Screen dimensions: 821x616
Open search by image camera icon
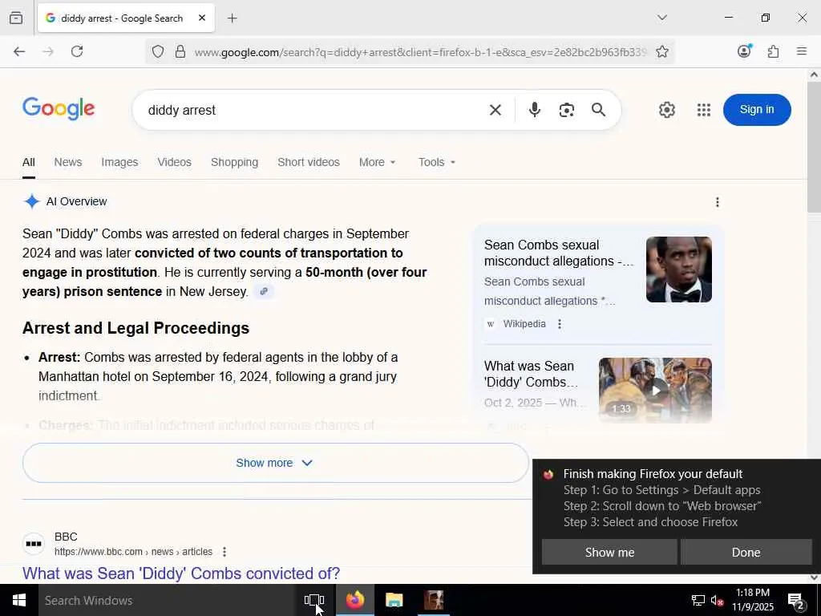(567, 110)
